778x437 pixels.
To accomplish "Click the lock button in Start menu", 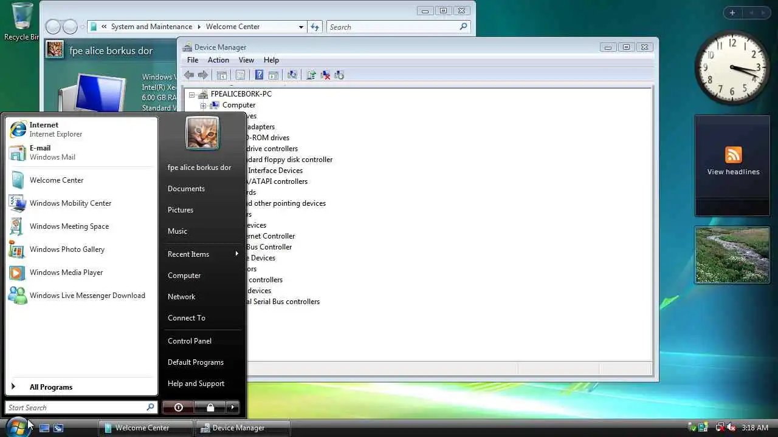I will [210, 407].
